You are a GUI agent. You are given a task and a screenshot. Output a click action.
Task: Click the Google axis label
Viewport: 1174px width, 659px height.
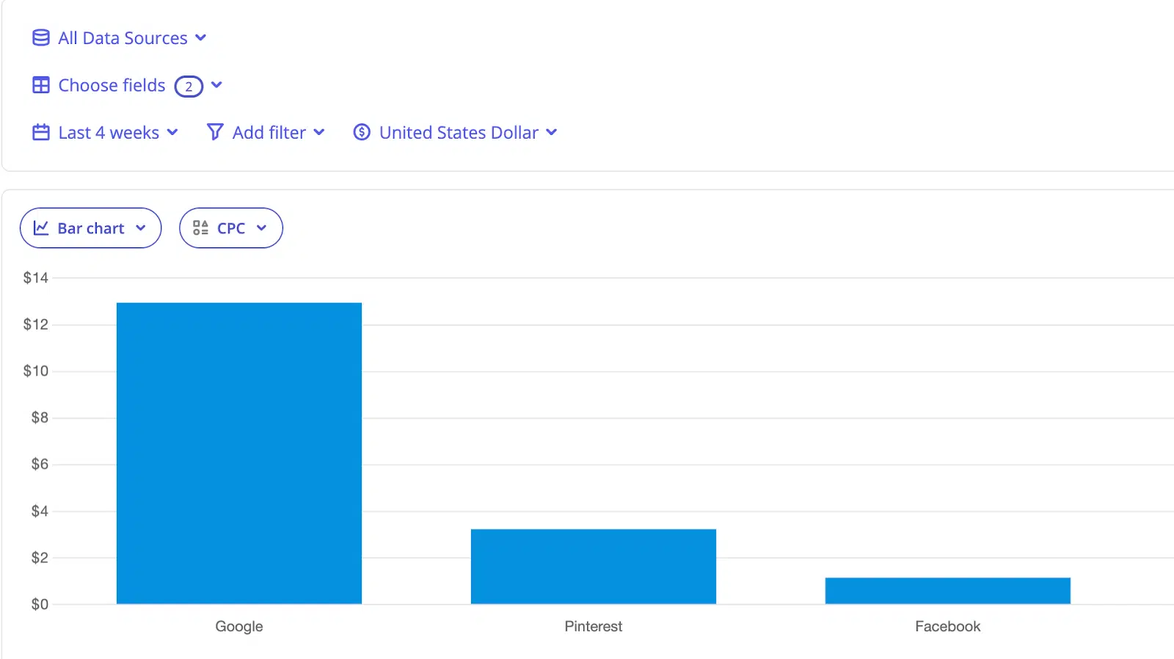[239, 627]
